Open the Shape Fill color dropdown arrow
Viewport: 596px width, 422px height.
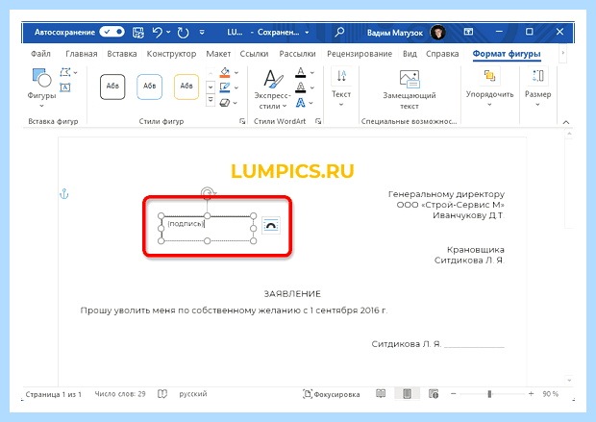coord(236,73)
